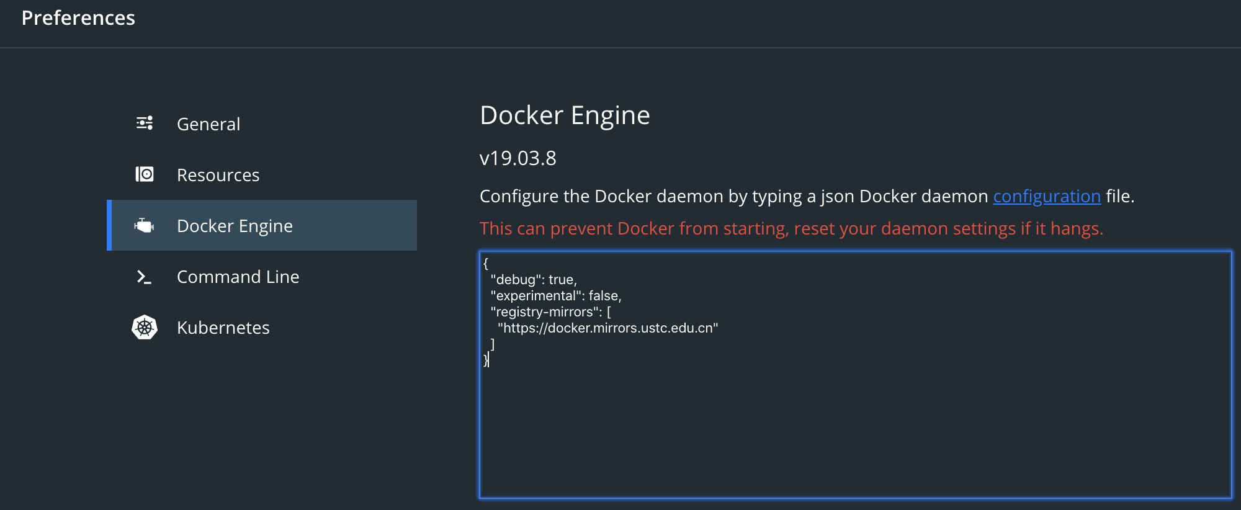Open the configuration documentation link
Screen dimensions: 1241x510
pos(1047,196)
